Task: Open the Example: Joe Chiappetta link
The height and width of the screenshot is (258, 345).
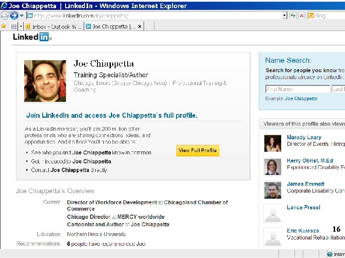Action: point(301,98)
